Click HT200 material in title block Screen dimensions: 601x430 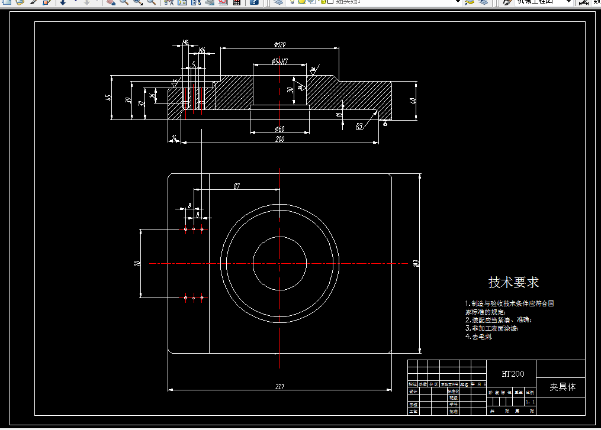513,374
